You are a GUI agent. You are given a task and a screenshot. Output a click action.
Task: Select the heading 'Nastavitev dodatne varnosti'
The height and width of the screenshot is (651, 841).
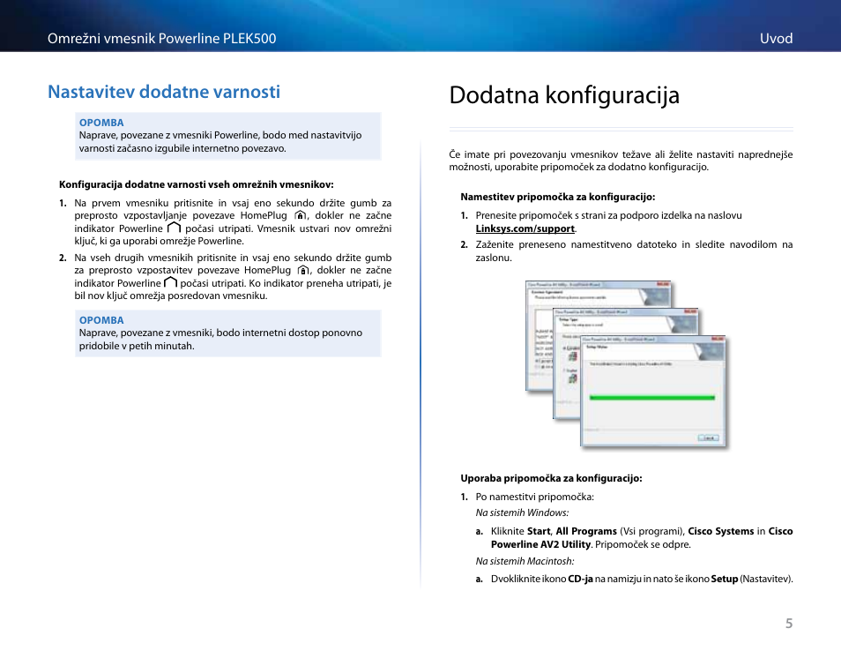coord(164,92)
